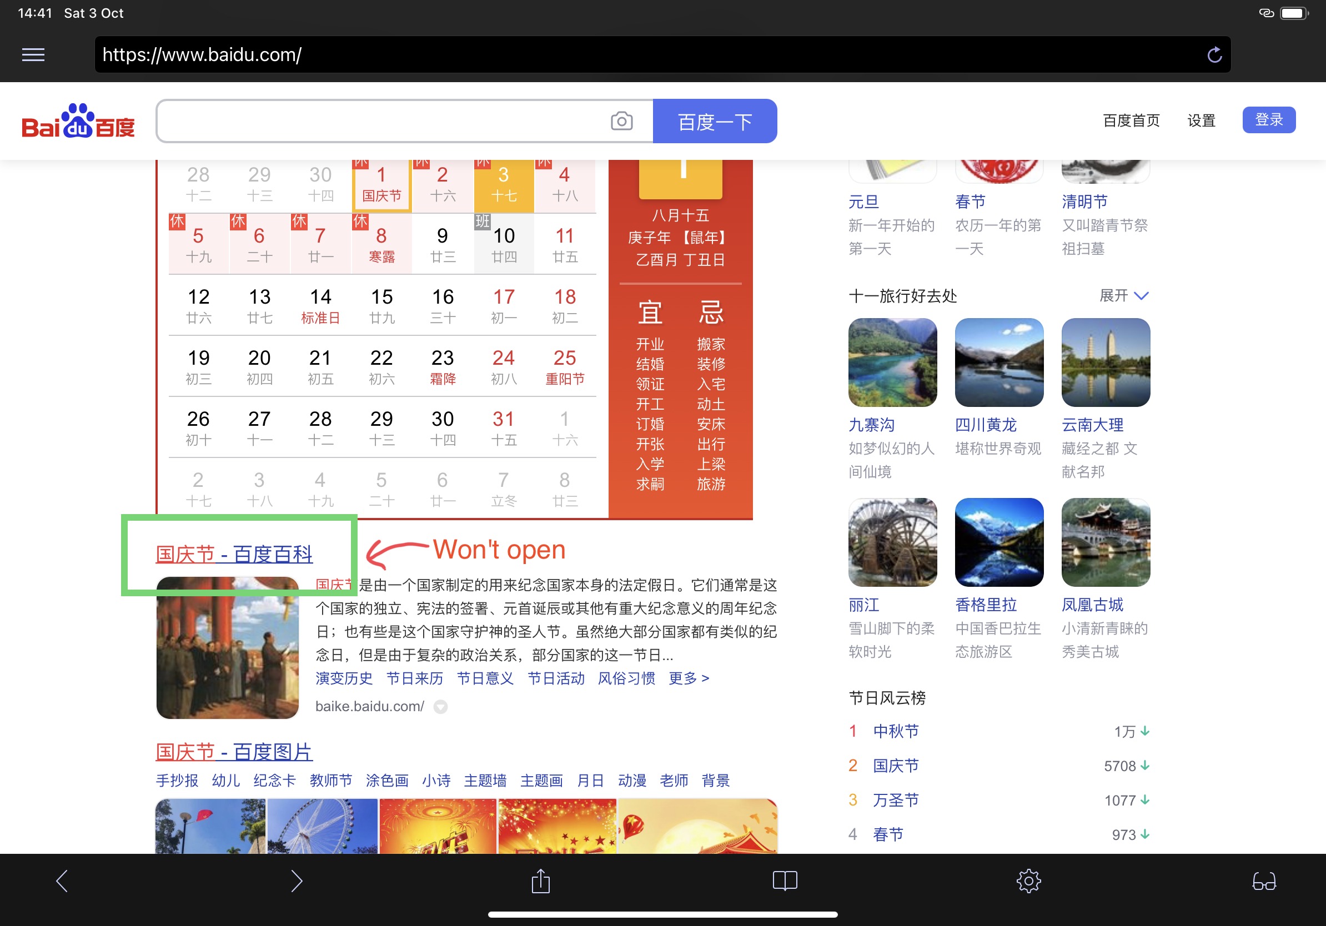The image size is (1326, 926).
Task: Select the 教师节 image tag
Action: coord(331,781)
